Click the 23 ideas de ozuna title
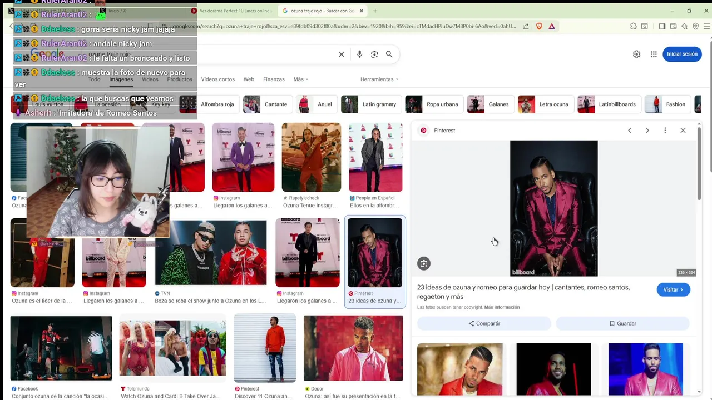The image size is (712, 400). tap(523, 292)
